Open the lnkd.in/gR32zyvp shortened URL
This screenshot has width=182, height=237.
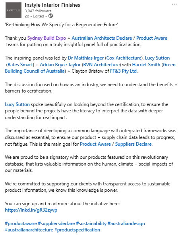31,210
